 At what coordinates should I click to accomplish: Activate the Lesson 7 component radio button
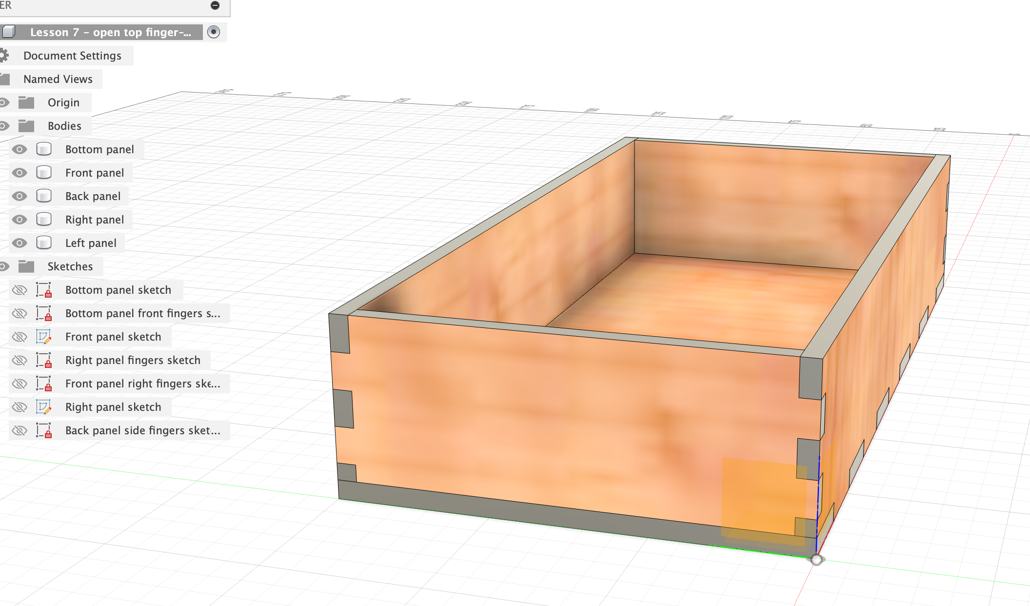[x=214, y=32]
